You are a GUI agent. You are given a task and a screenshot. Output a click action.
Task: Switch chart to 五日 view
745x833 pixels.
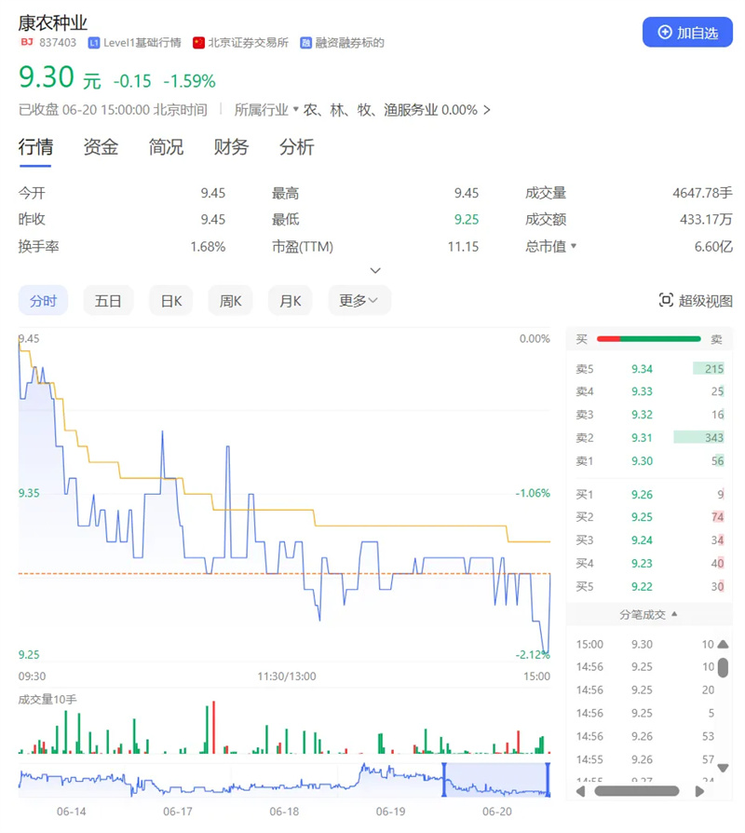[x=108, y=301]
